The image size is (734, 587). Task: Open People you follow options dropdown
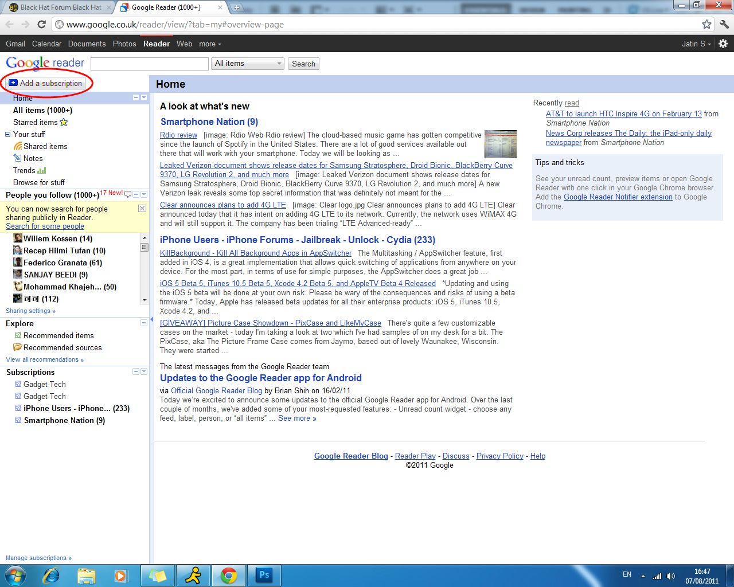pos(144,194)
